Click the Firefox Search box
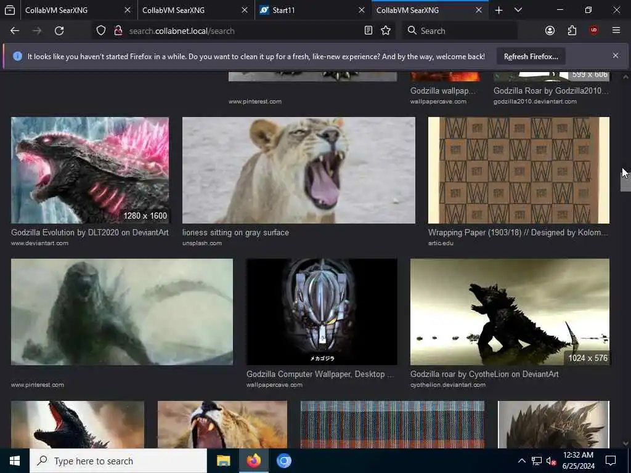Viewport: 631px width, 473px height. [x=460, y=31]
